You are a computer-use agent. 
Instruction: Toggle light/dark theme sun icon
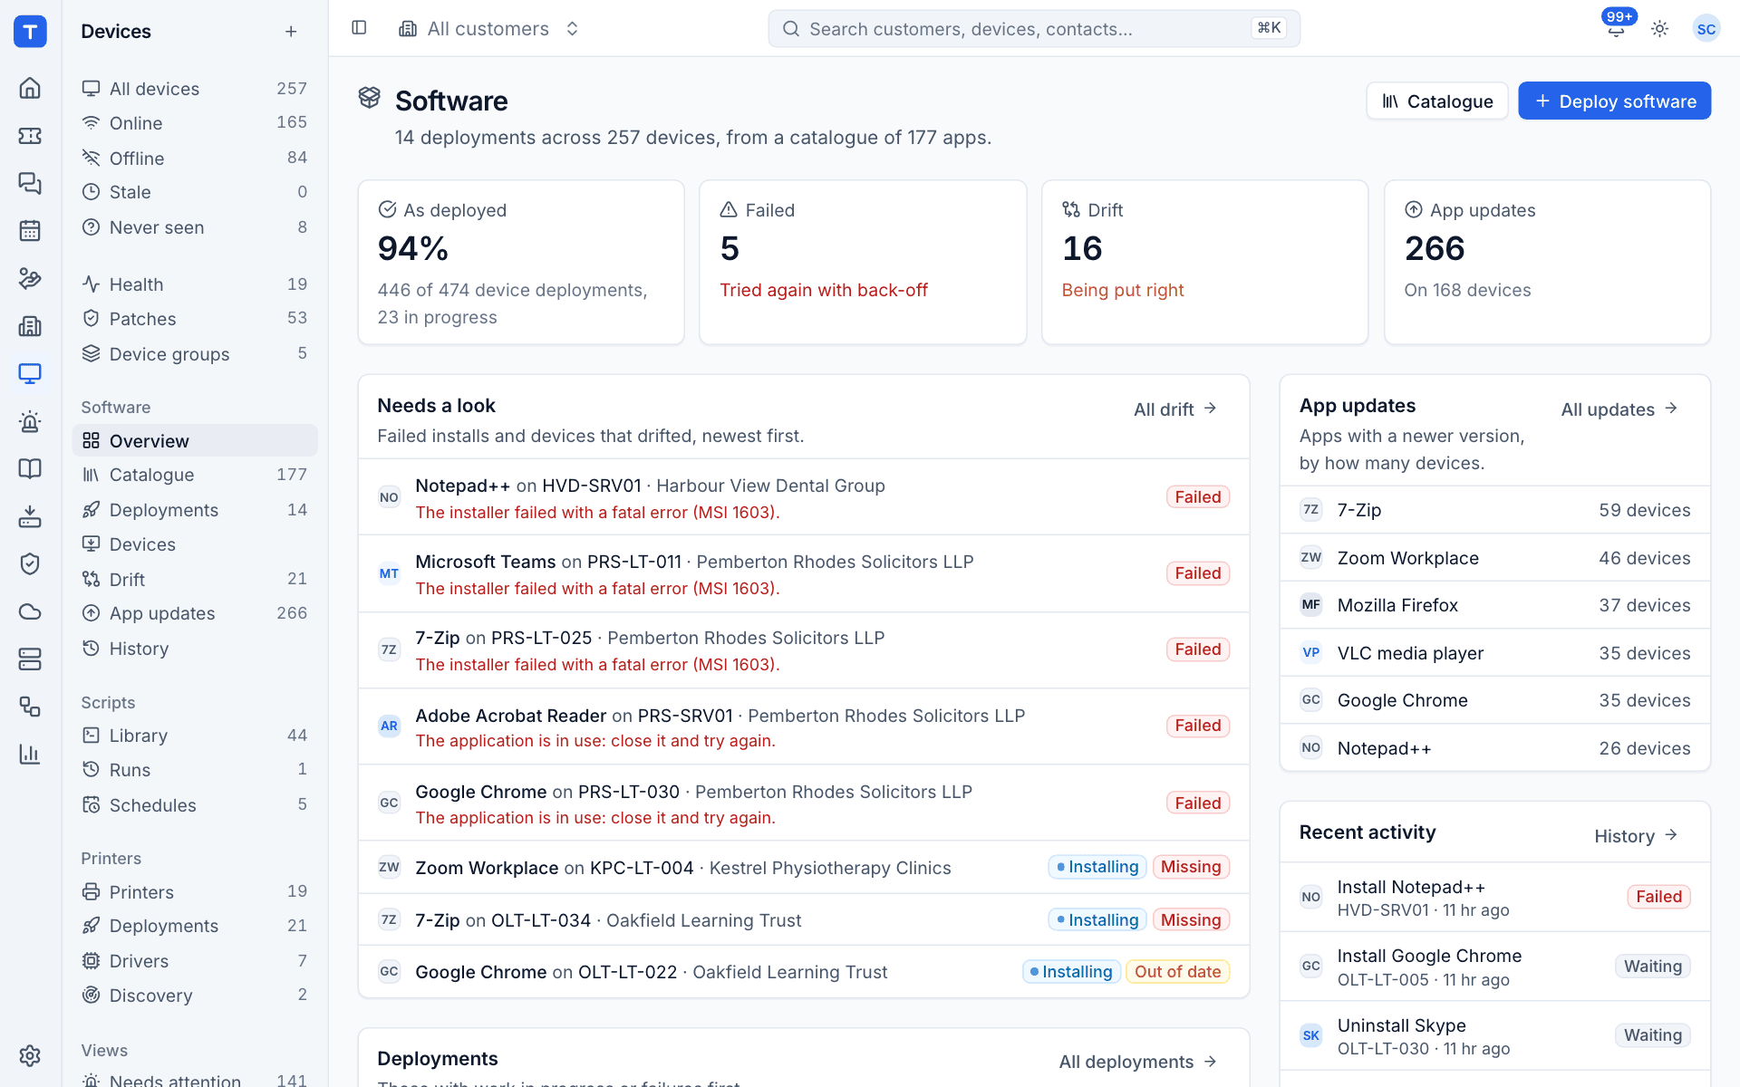pos(1659,29)
